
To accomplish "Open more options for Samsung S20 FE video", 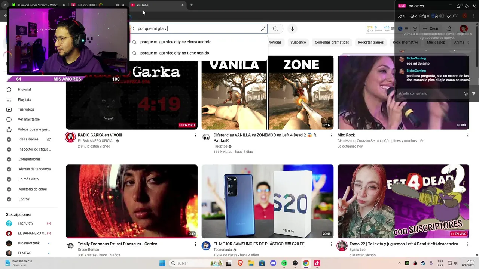I will (x=331, y=244).
